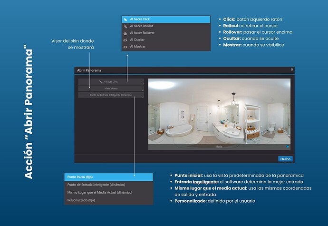Close the Abrir Panorama dialog
Image resolution: width=328 pixels, height=226 pixels.
click(x=292, y=69)
